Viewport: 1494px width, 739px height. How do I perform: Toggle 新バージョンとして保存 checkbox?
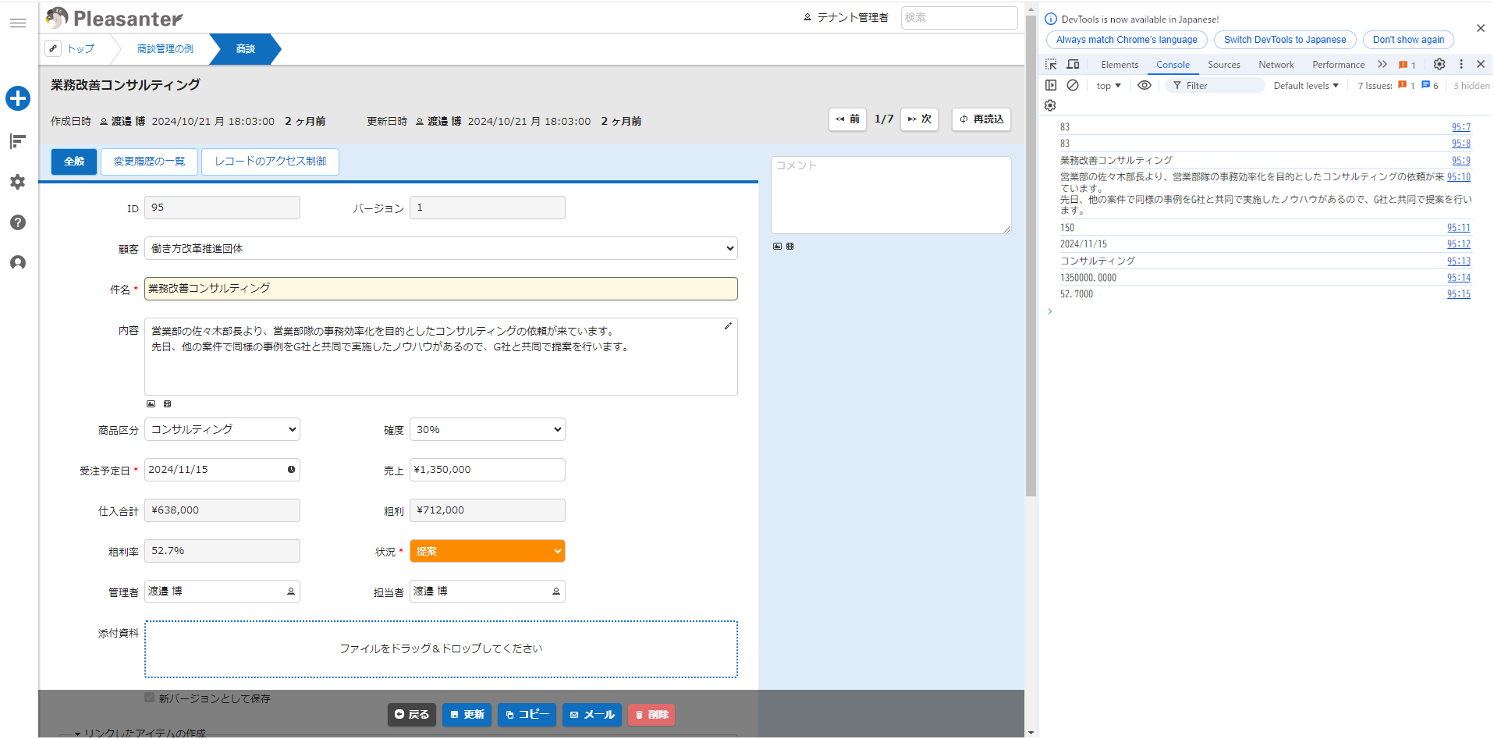pyautogui.click(x=149, y=698)
